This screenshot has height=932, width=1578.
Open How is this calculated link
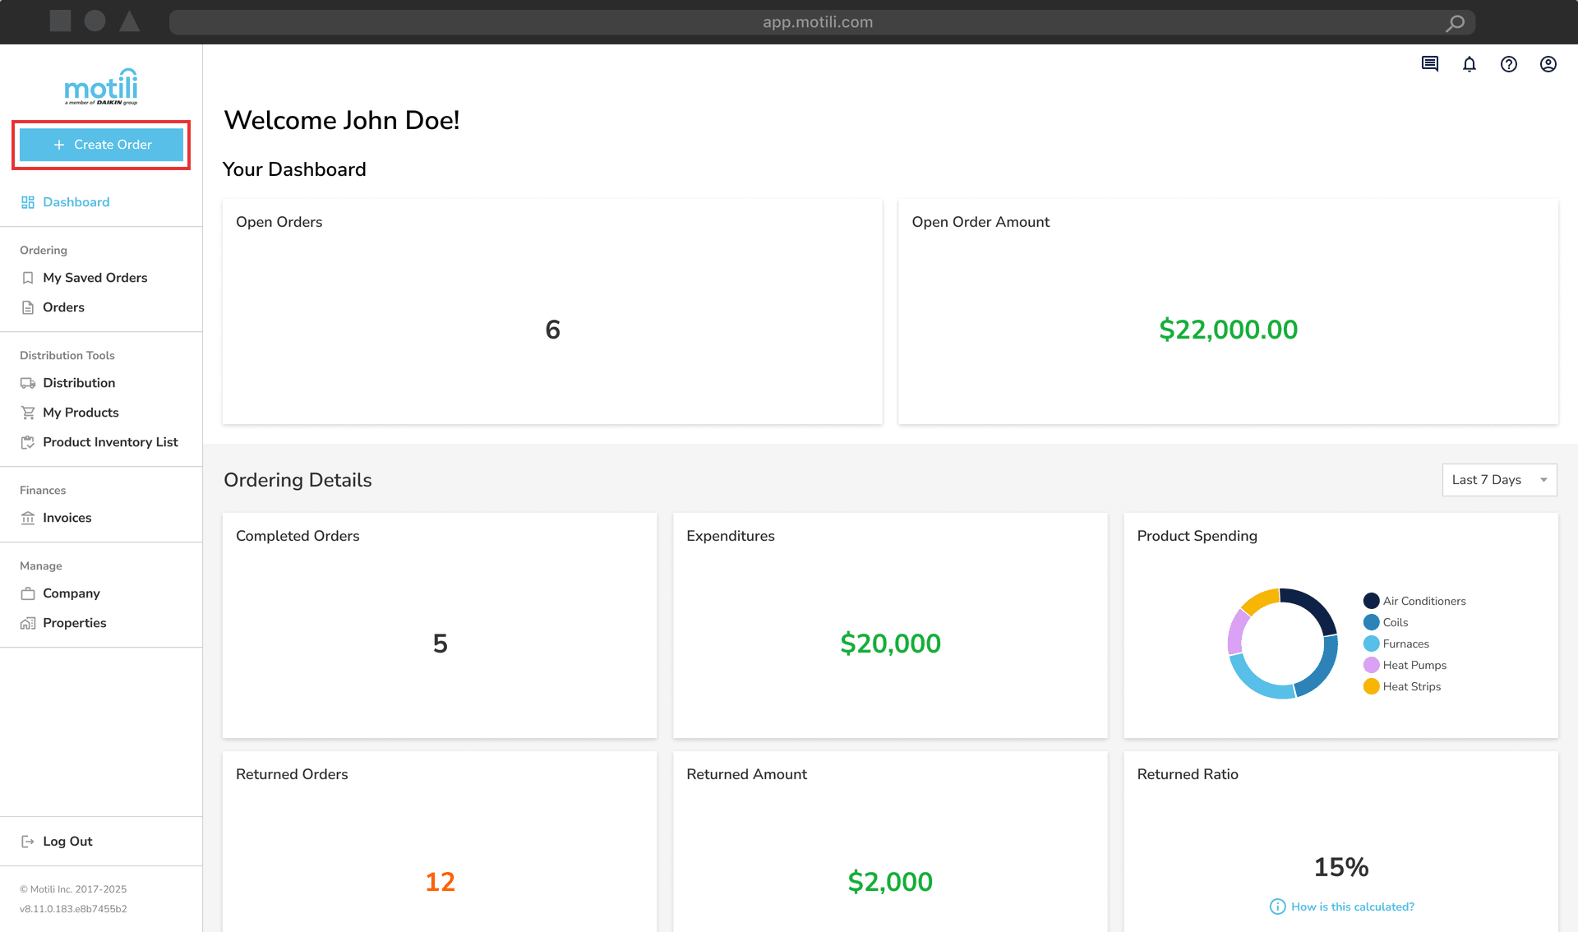(1352, 907)
